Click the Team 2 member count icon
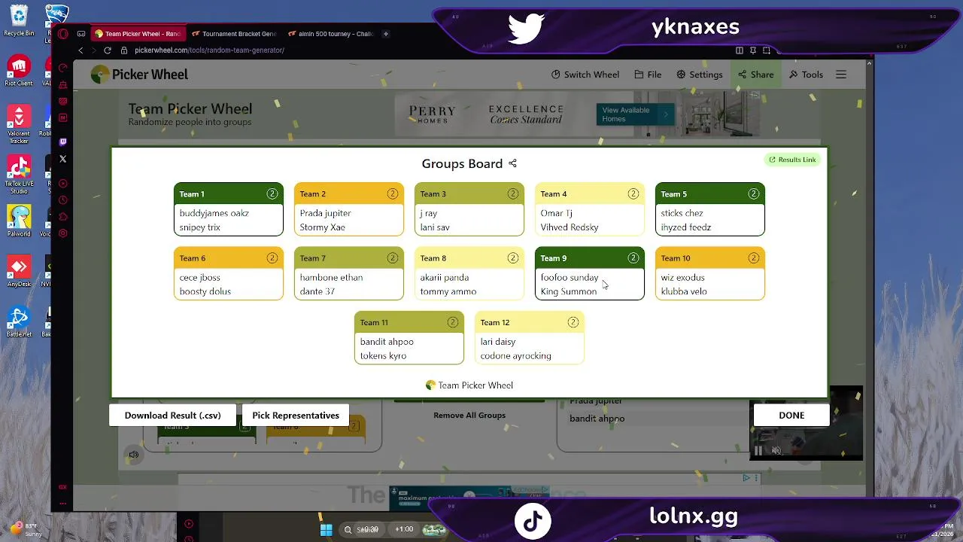This screenshot has width=963, height=542. tap(393, 193)
